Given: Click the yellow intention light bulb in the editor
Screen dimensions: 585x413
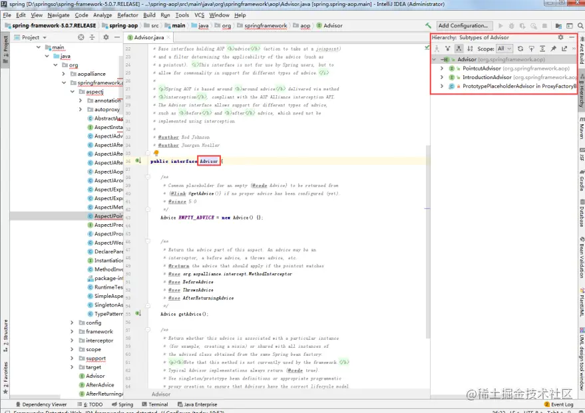Looking at the screenshot, I should [x=156, y=153].
